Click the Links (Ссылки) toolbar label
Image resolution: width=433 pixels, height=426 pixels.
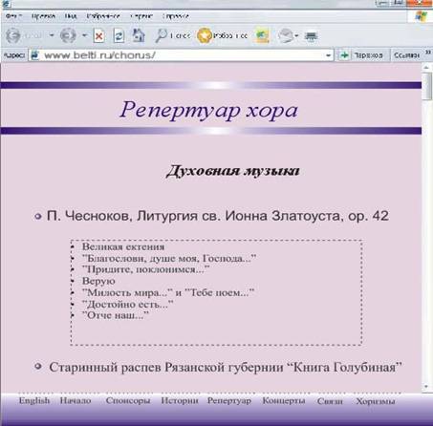click(x=406, y=55)
